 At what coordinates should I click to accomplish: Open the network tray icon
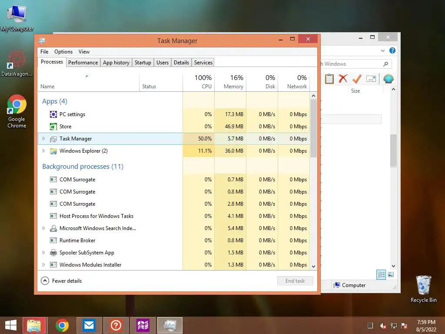(394, 325)
